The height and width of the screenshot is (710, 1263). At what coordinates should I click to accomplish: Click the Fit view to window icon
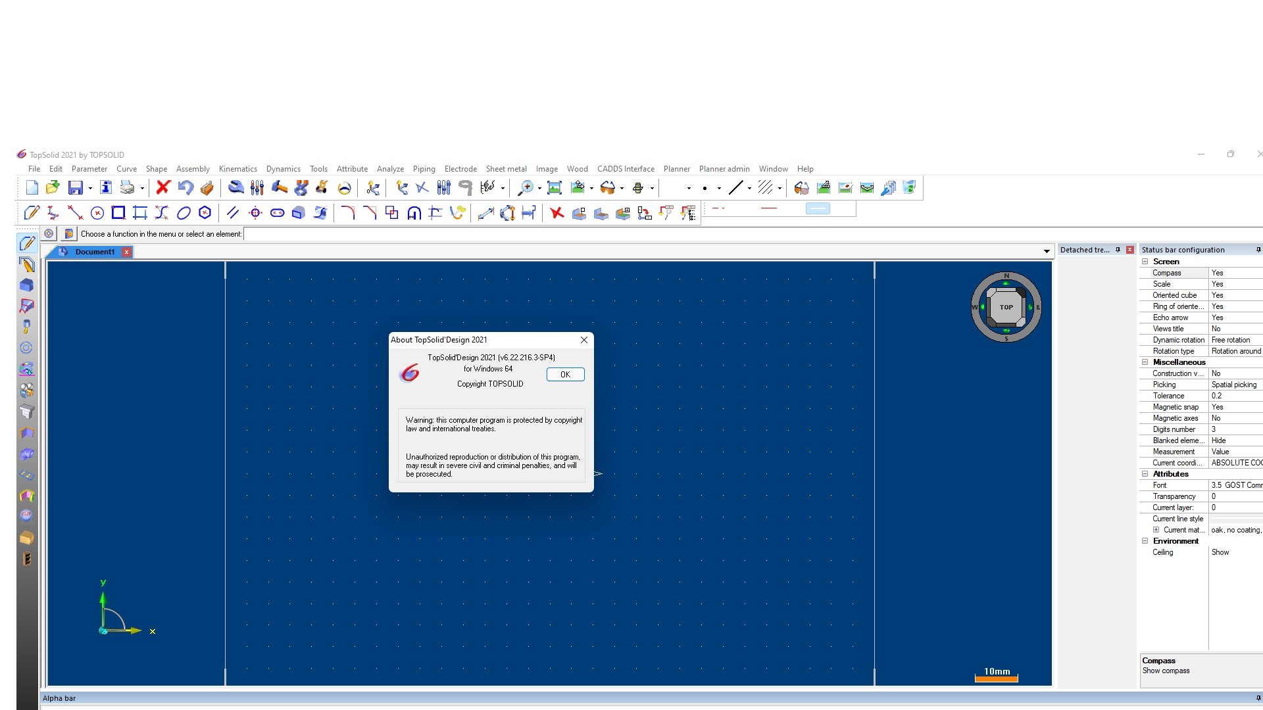point(555,188)
